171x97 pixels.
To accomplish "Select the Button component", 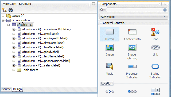I will click(110, 34).
